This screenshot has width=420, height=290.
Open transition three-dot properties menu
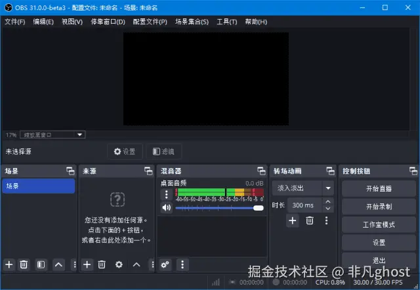coord(326,220)
